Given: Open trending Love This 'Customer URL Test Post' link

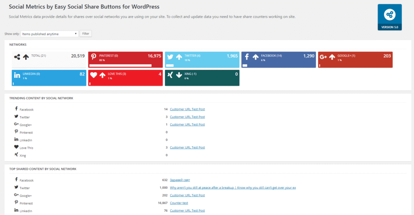Looking at the screenshot, I should click(187, 147).
